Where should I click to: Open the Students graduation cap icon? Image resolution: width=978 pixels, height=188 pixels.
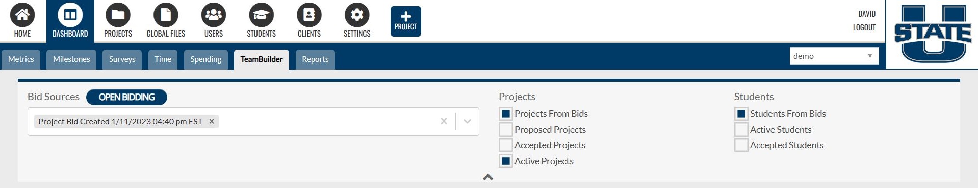261,15
